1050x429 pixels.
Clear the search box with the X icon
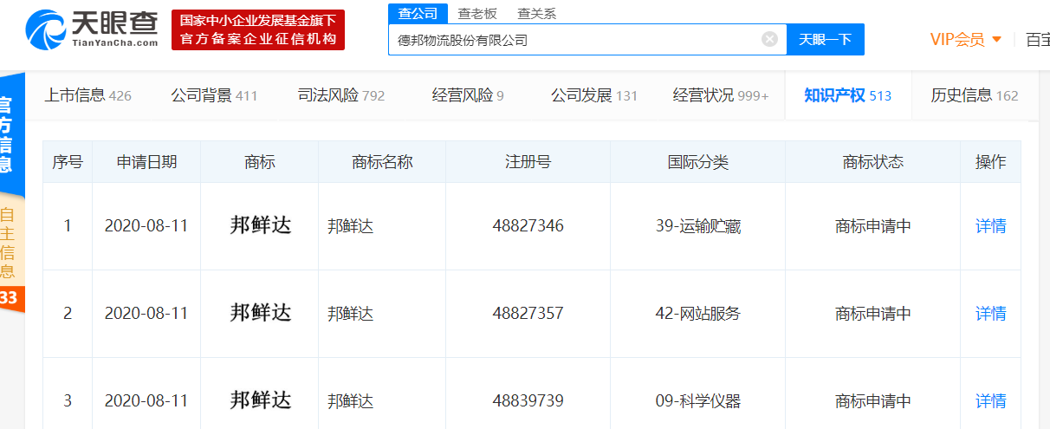coord(769,39)
